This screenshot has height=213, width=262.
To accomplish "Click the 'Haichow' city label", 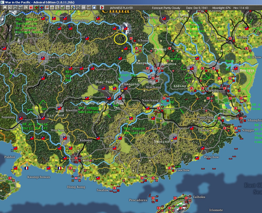I will [254, 57].
